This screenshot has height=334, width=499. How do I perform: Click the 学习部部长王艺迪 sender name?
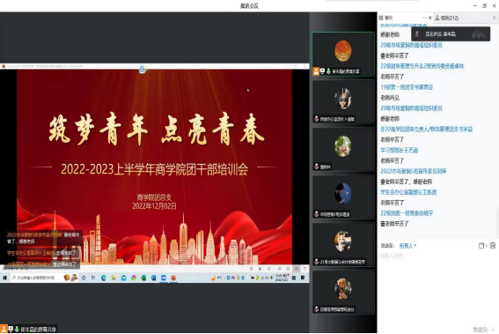(x=399, y=150)
